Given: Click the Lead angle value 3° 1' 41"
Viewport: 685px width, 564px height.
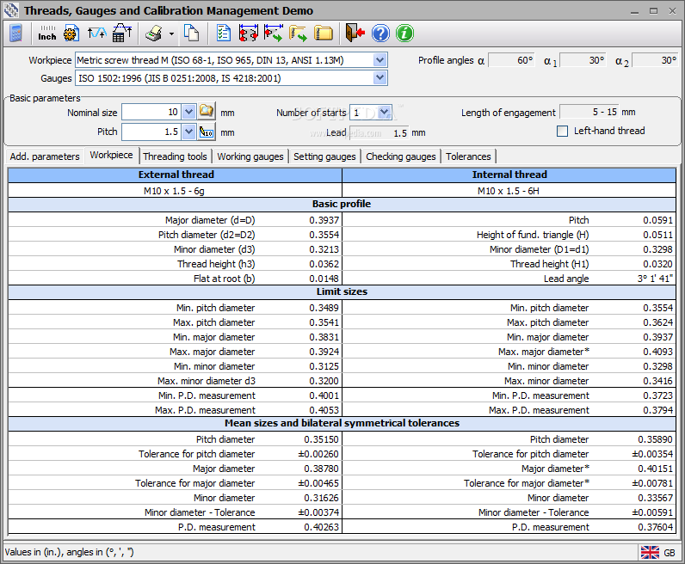Looking at the screenshot, I should 655,279.
